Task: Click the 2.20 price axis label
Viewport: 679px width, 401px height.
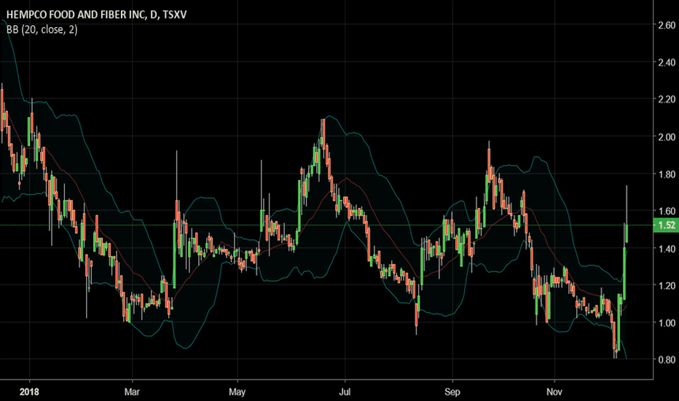Action: (667, 99)
